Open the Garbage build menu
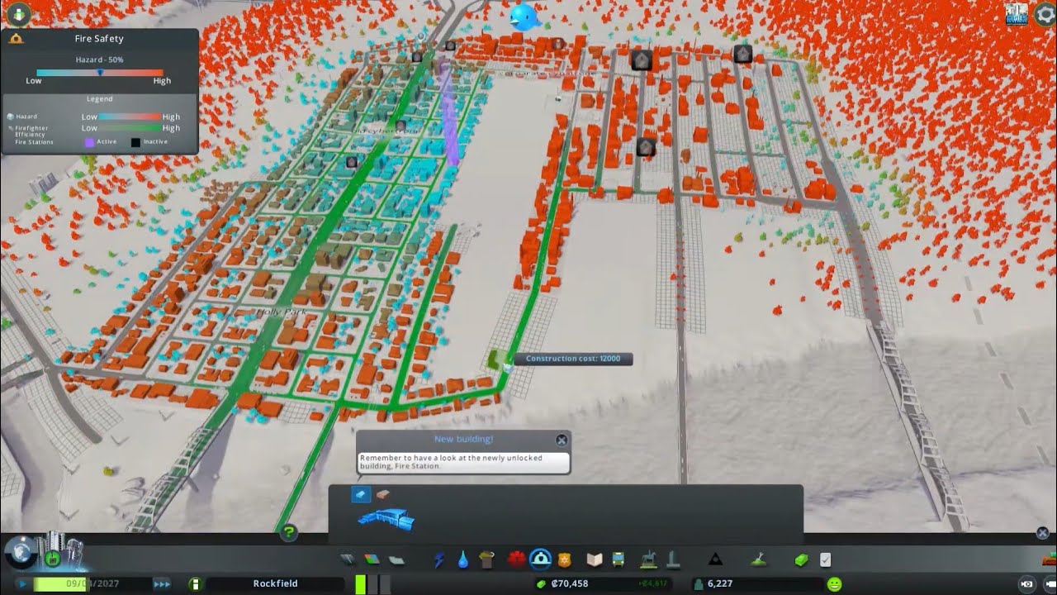This screenshot has height=595, width=1057. 487,559
